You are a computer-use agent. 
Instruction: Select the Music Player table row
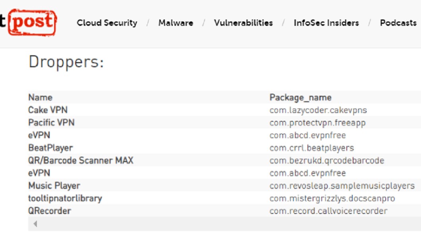tap(224, 186)
